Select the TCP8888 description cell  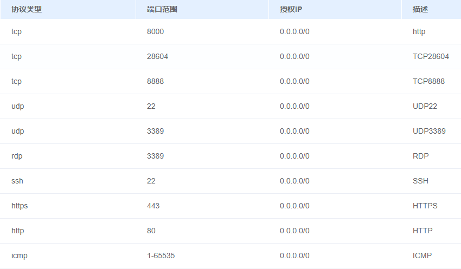pyautogui.click(x=428, y=81)
